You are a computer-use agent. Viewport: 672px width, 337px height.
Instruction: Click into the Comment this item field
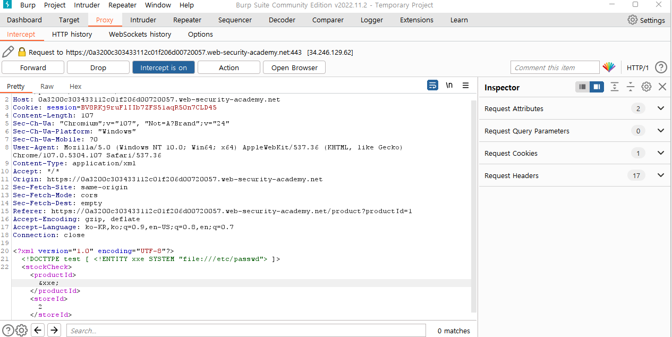coord(555,68)
